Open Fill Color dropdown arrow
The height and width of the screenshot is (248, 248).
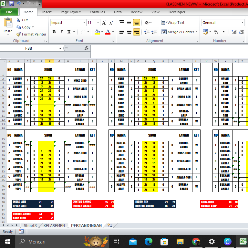pyautogui.click(x=102, y=32)
